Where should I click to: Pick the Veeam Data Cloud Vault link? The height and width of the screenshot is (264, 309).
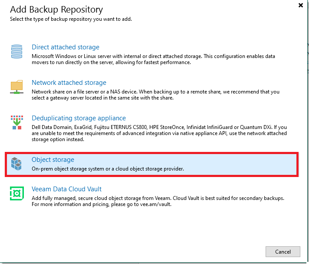coord(66,189)
